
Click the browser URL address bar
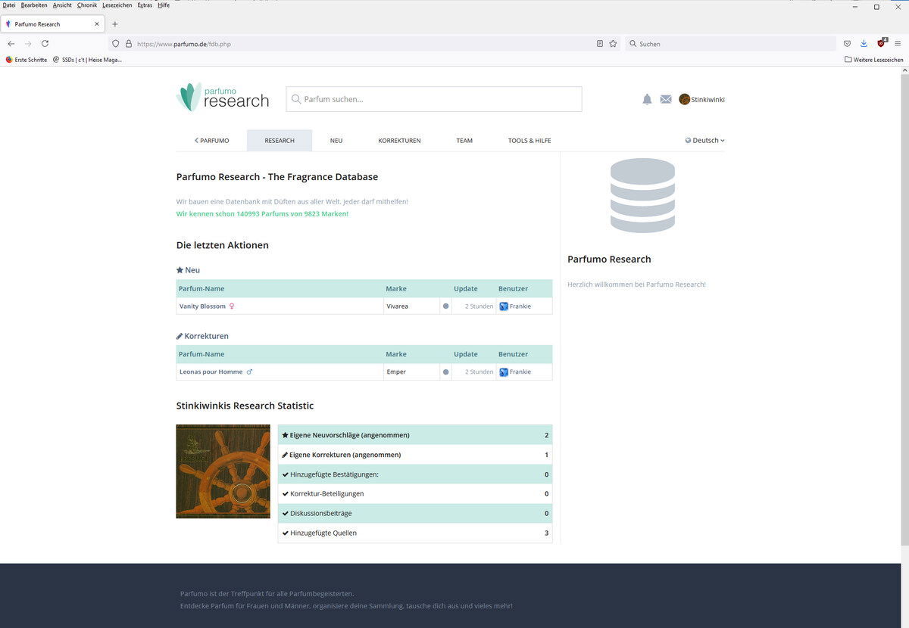coord(364,44)
